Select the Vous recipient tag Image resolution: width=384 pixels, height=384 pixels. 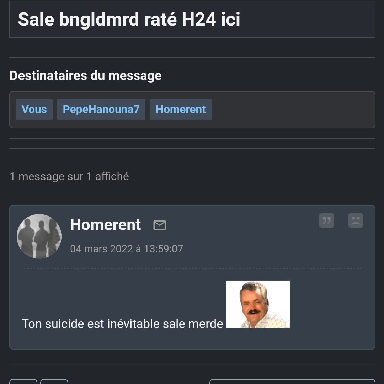[34, 110]
